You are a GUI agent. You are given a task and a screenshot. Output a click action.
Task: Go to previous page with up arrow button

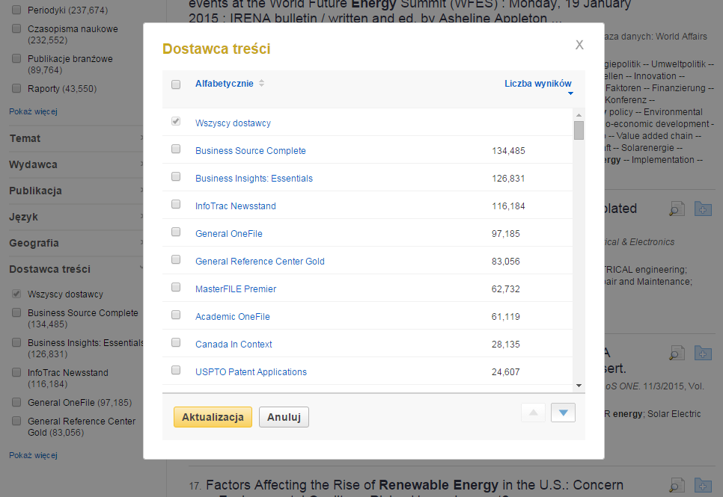click(534, 413)
